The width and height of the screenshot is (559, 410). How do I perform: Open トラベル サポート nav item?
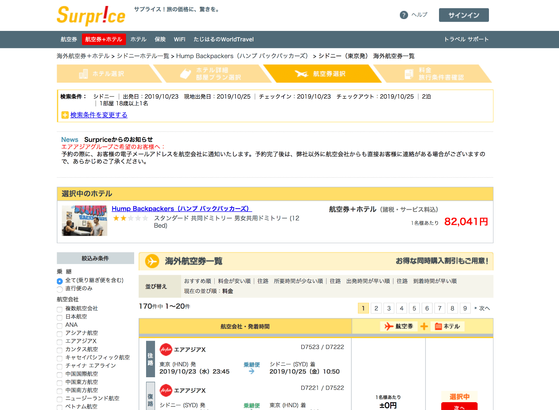tap(466, 39)
